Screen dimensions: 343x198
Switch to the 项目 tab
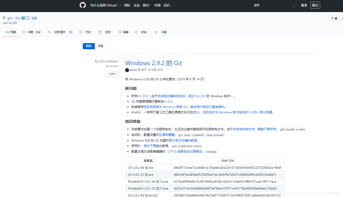[105, 32]
